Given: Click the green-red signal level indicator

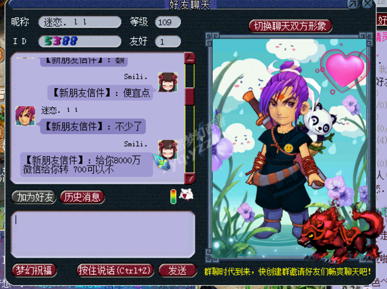Looking at the screenshot, I should coord(173,196).
